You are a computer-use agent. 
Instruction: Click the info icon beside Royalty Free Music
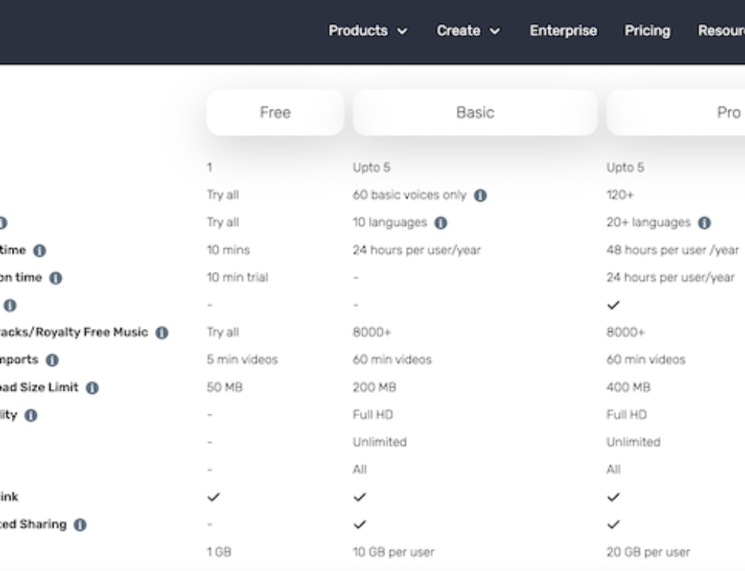[162, 332]
